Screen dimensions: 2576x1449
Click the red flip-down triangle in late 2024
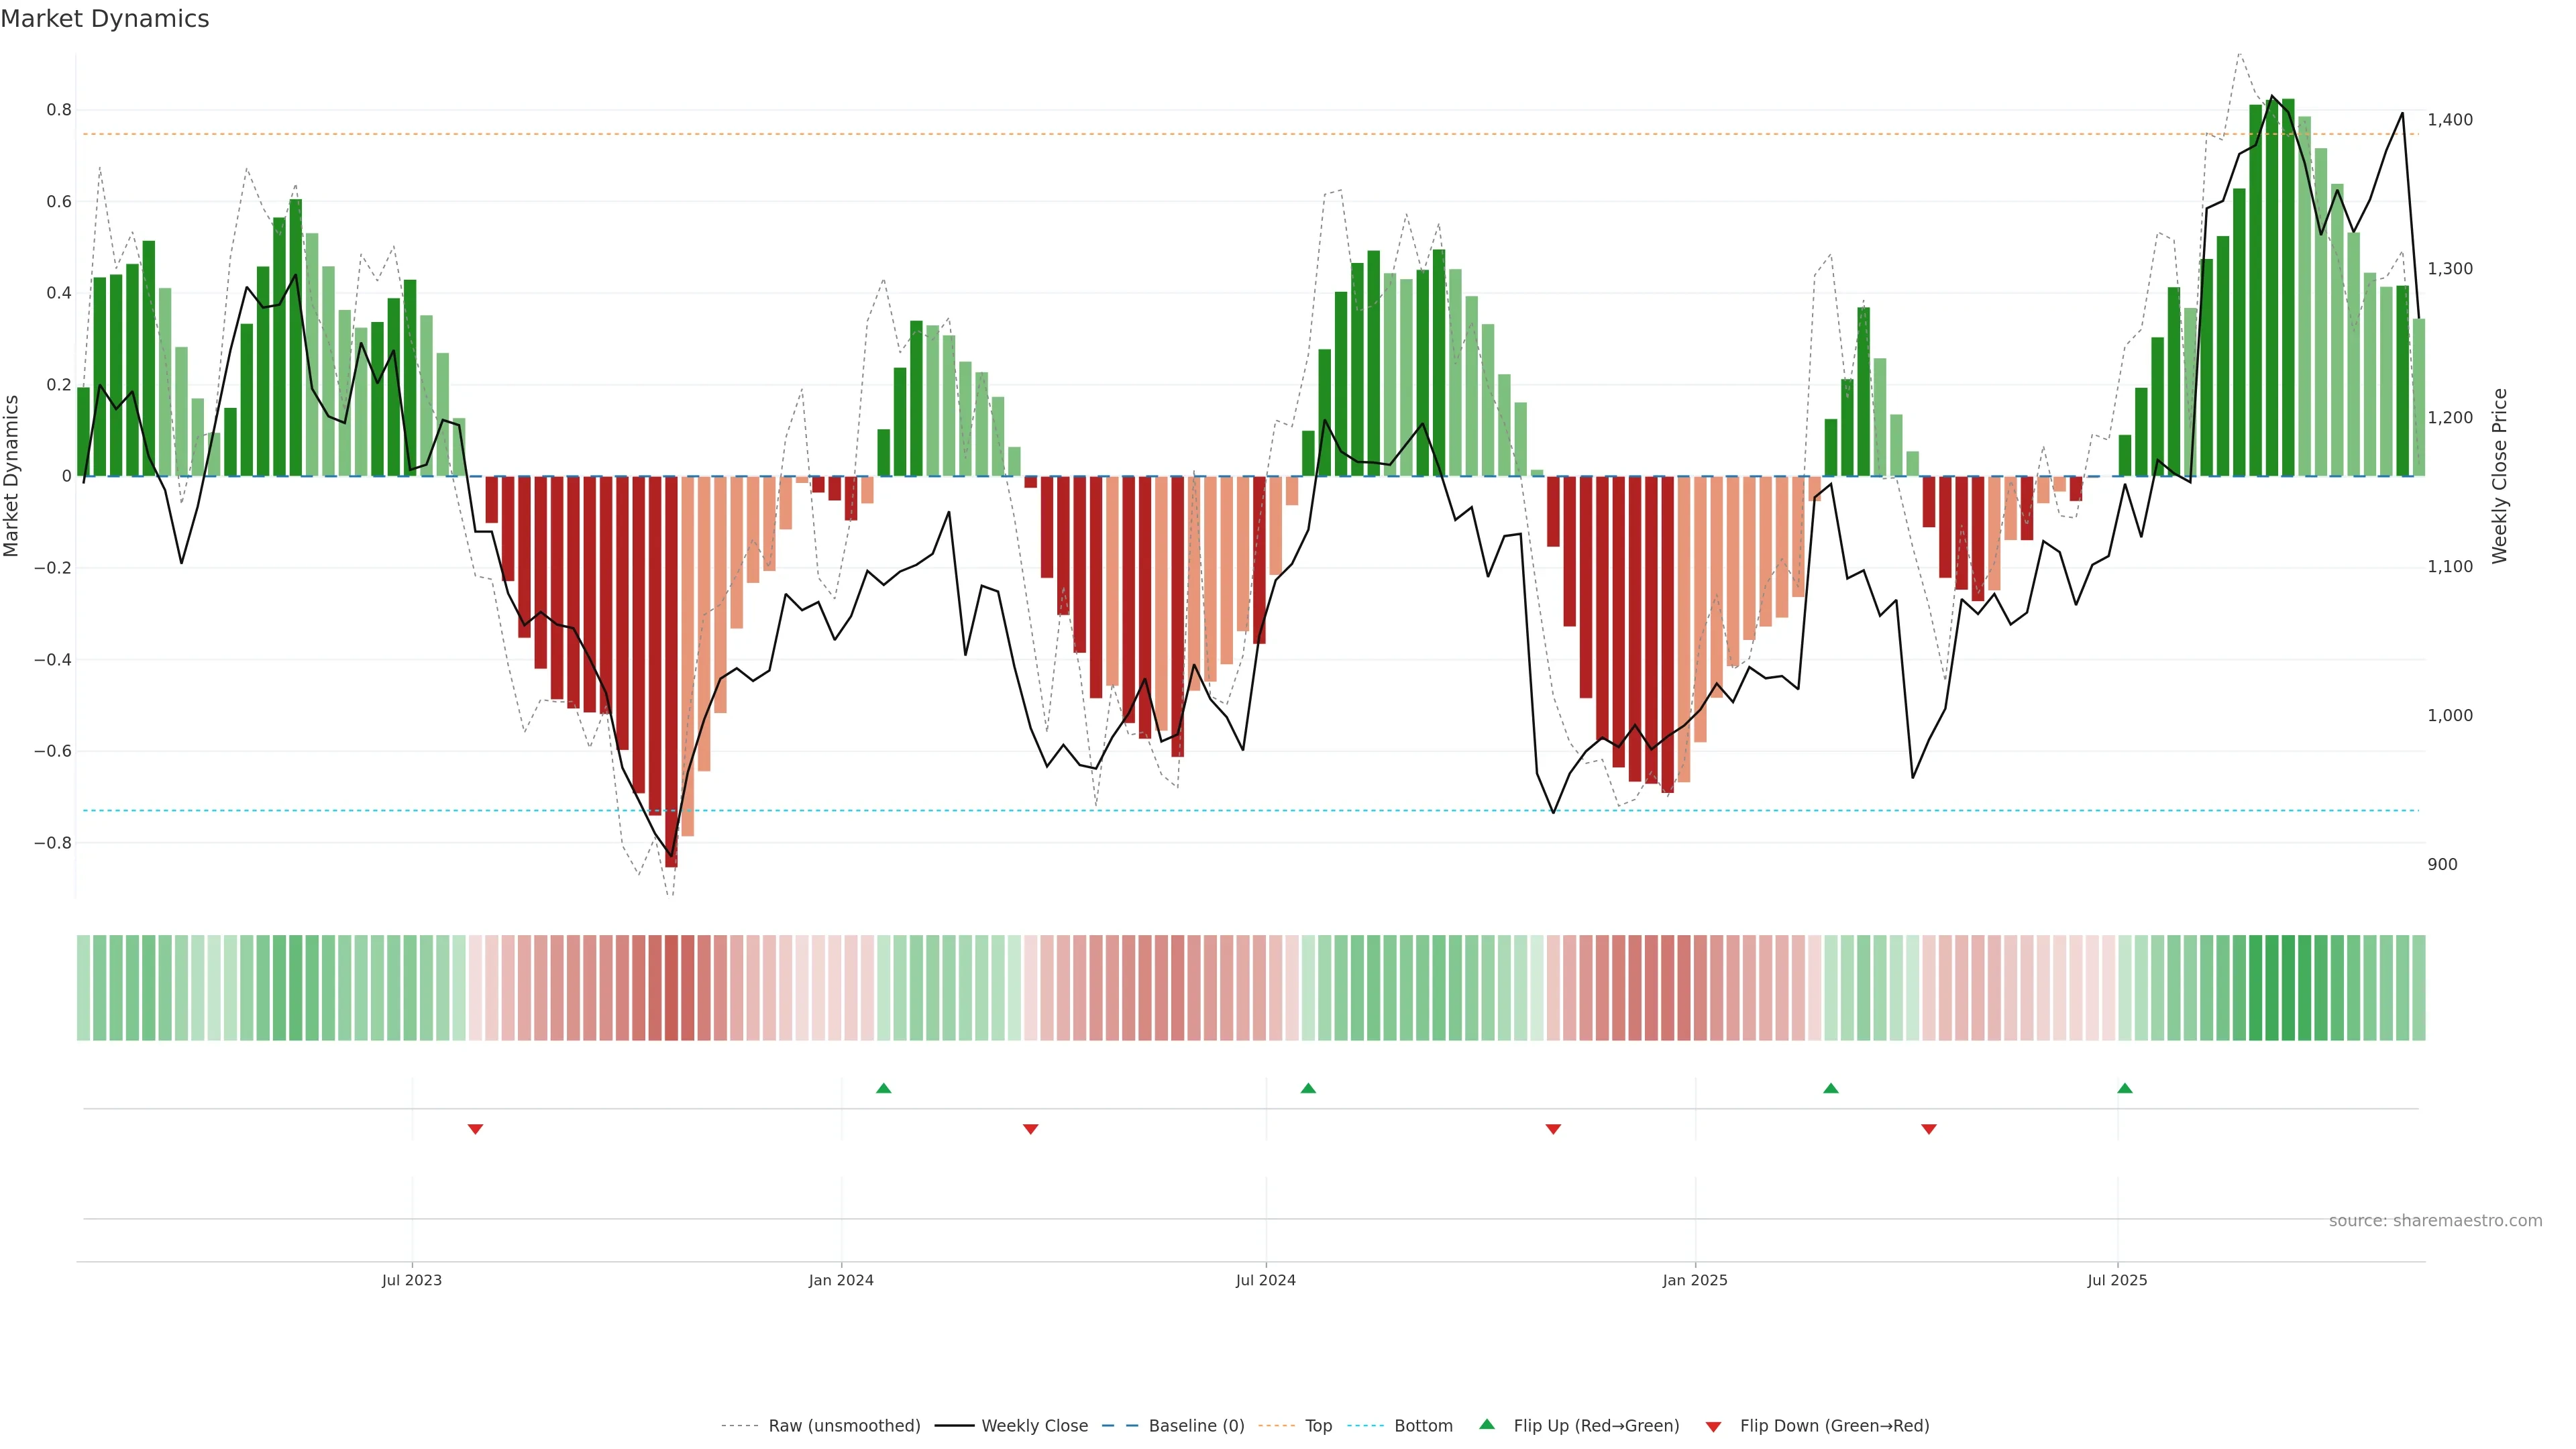tap(1553, 1129)
